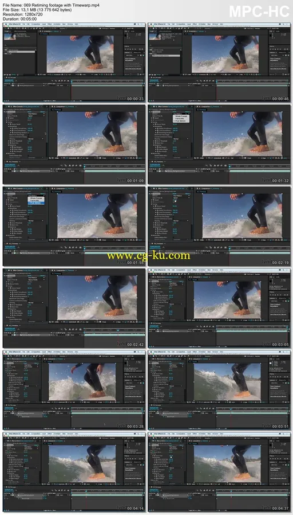Click the 'File Size: 13,1 MB' line
Screen dimensions: 293x515
pos(37,10)
